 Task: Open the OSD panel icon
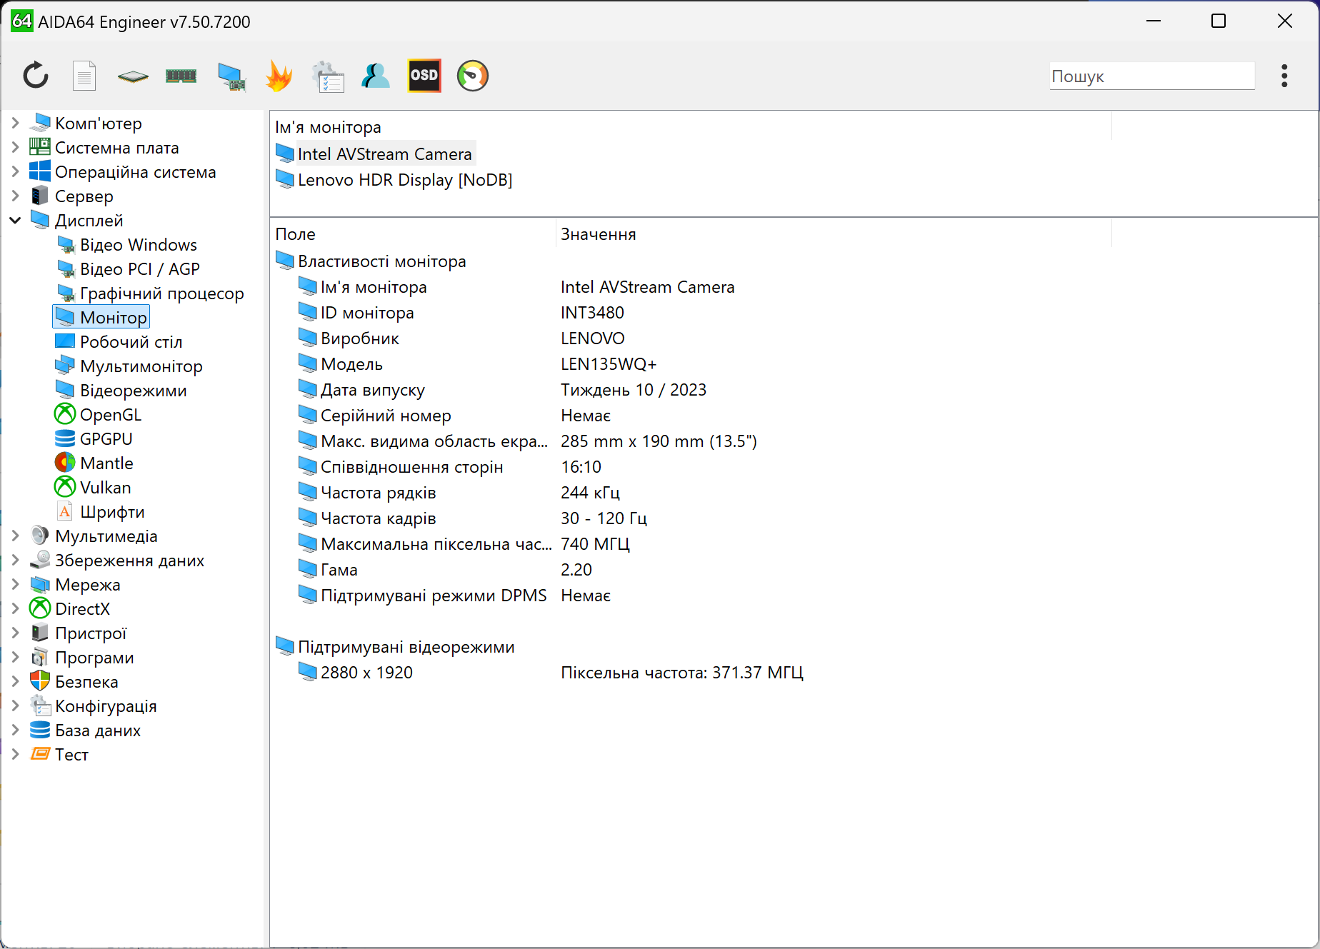point(424,76)
